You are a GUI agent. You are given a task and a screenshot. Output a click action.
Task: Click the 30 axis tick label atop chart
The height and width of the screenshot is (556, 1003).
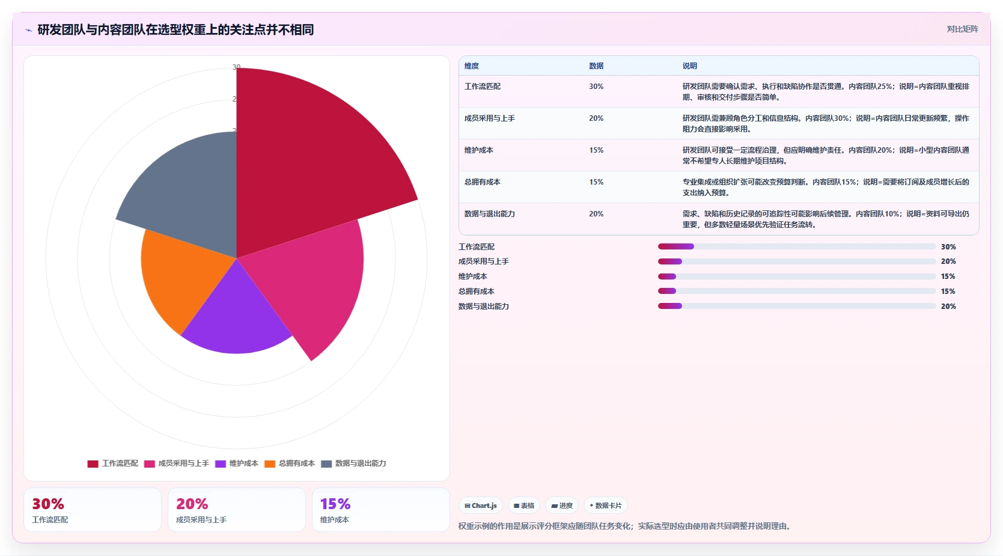coord(236,67)
